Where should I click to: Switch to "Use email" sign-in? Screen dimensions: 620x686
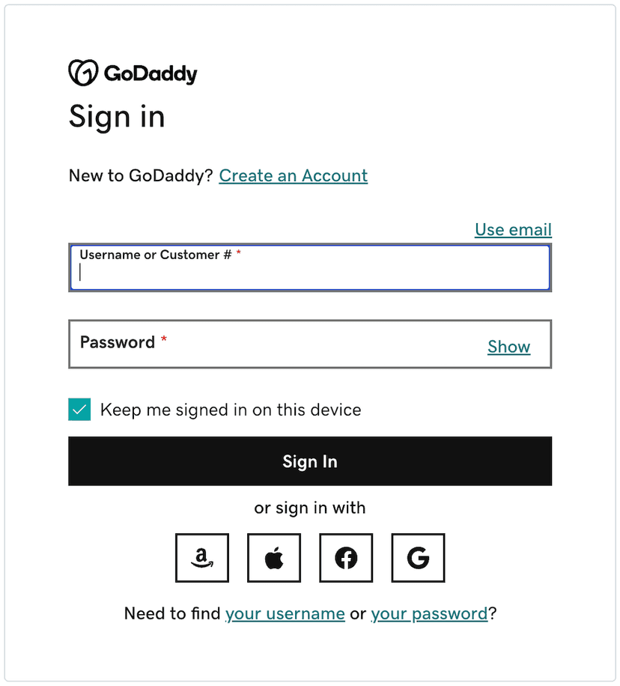513,229
